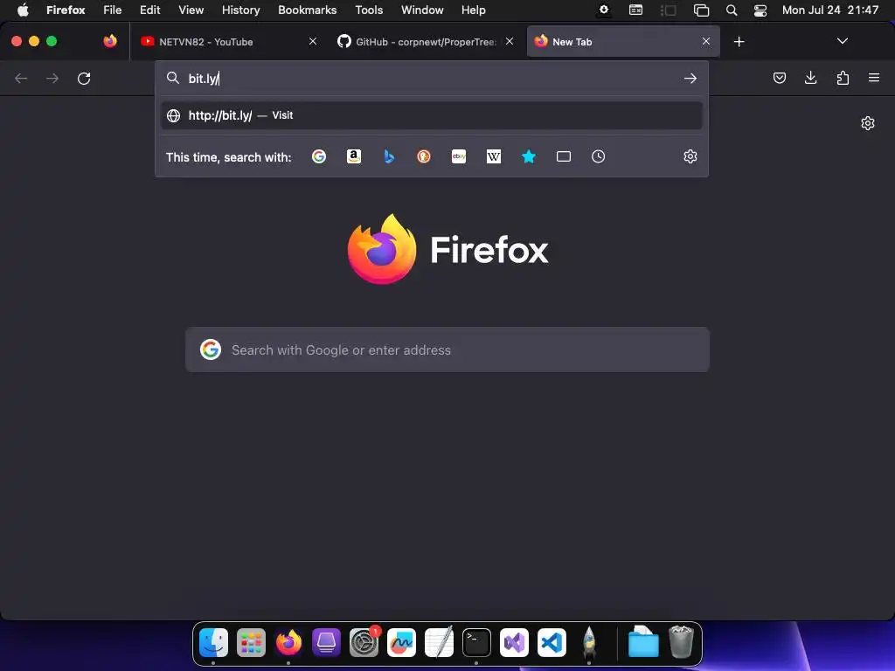Select the New Tab tab

pyautogui.click(x=622, y=41)
